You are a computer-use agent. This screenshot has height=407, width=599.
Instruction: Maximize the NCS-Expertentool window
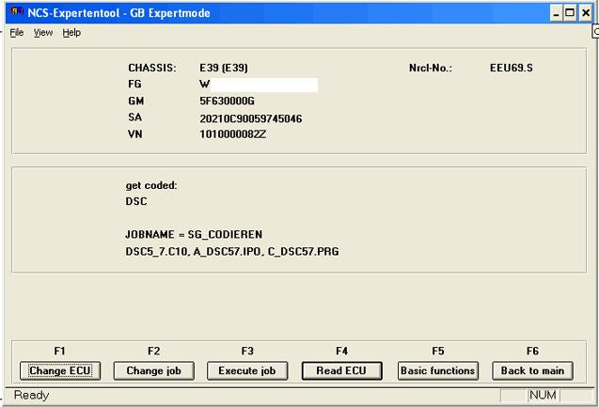click(570, 13)
